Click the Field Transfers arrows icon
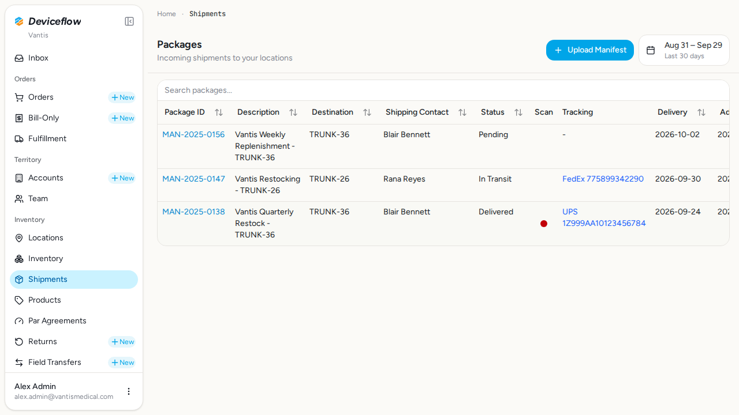This screenshot has height=415, width=739. point(19,363)
